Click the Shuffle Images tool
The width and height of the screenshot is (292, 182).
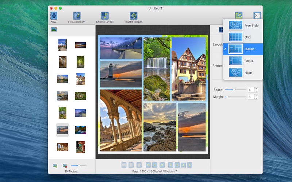click(x=134, y=16)
